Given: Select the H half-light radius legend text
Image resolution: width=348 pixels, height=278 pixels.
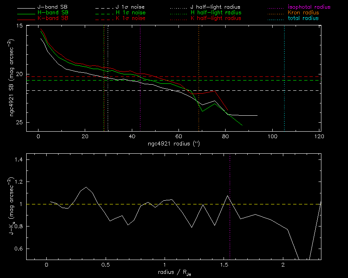Looking at the screenshot, I should click(216, 13).
